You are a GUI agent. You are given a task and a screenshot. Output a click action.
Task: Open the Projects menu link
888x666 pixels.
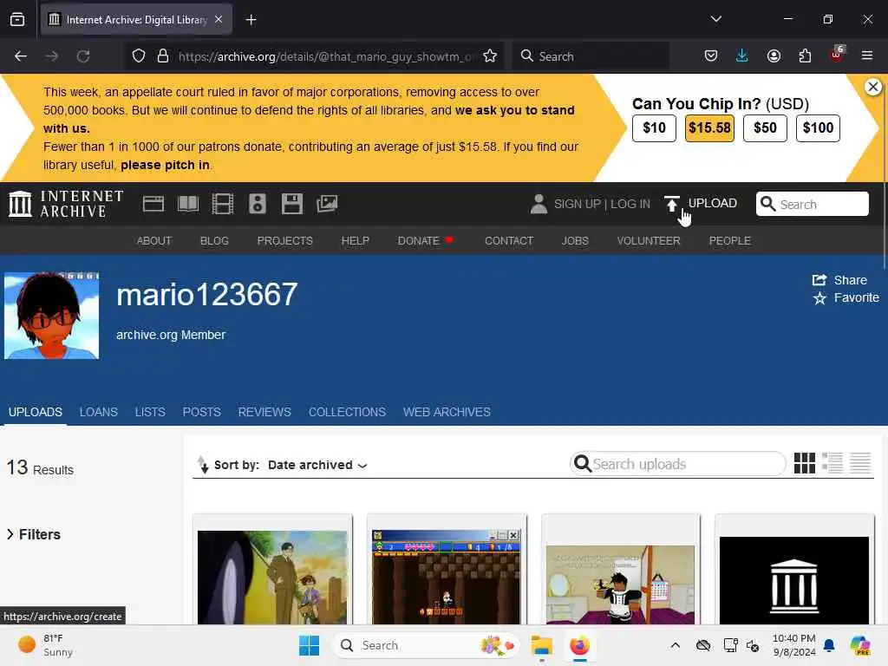284,241
